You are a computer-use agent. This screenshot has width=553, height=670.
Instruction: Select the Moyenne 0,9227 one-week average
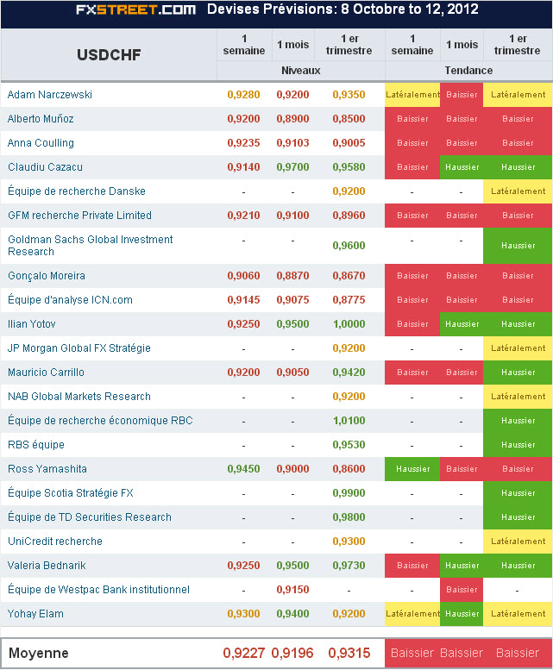pos(244,653)
